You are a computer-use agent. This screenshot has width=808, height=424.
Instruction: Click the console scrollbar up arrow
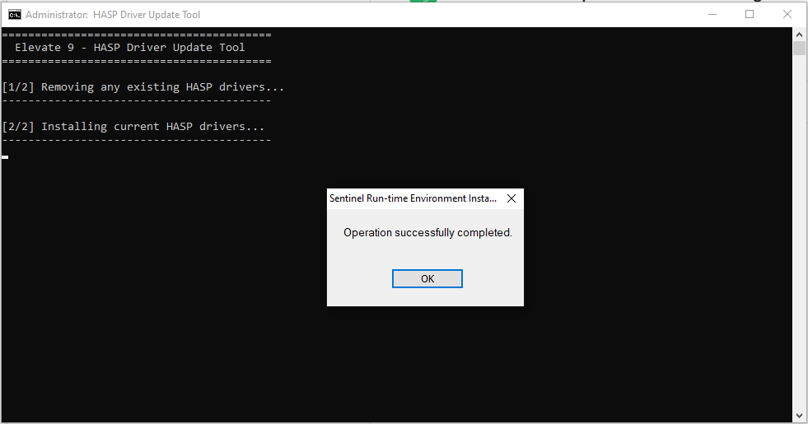coord(799,35)
